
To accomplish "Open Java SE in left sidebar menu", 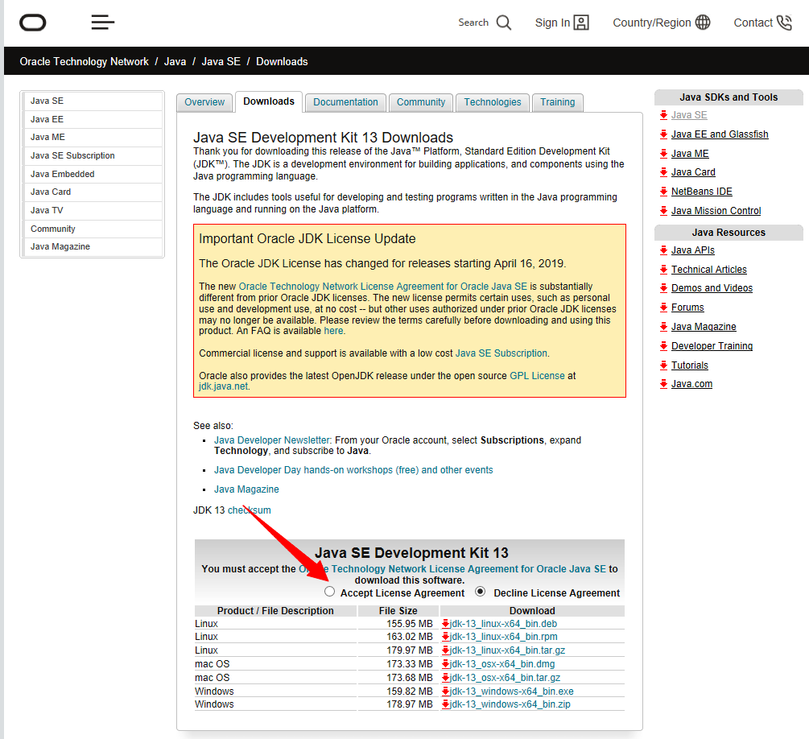I will pyautogui.click(x=93, y=101).
